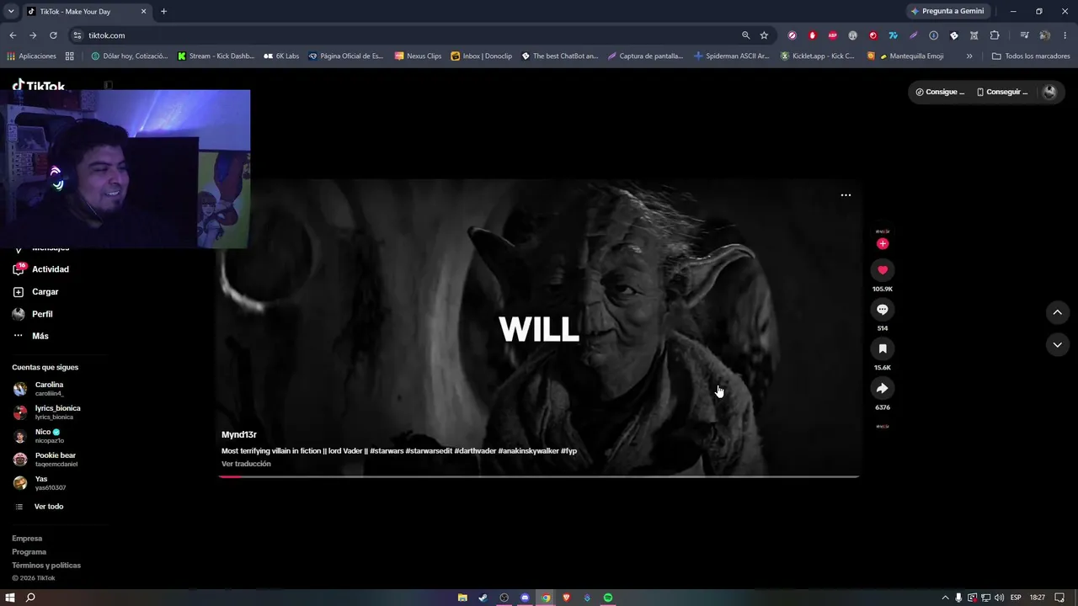Open the Mynd13r creator name
This screenshot has height=606, width=1078.
point(239,435)
